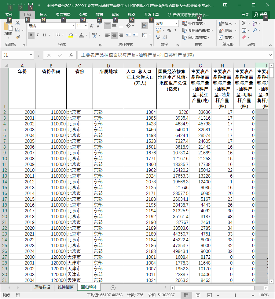Toggle Underline formatting
The width and height of the screenshot is (275, 299).
tap(45, 35)
